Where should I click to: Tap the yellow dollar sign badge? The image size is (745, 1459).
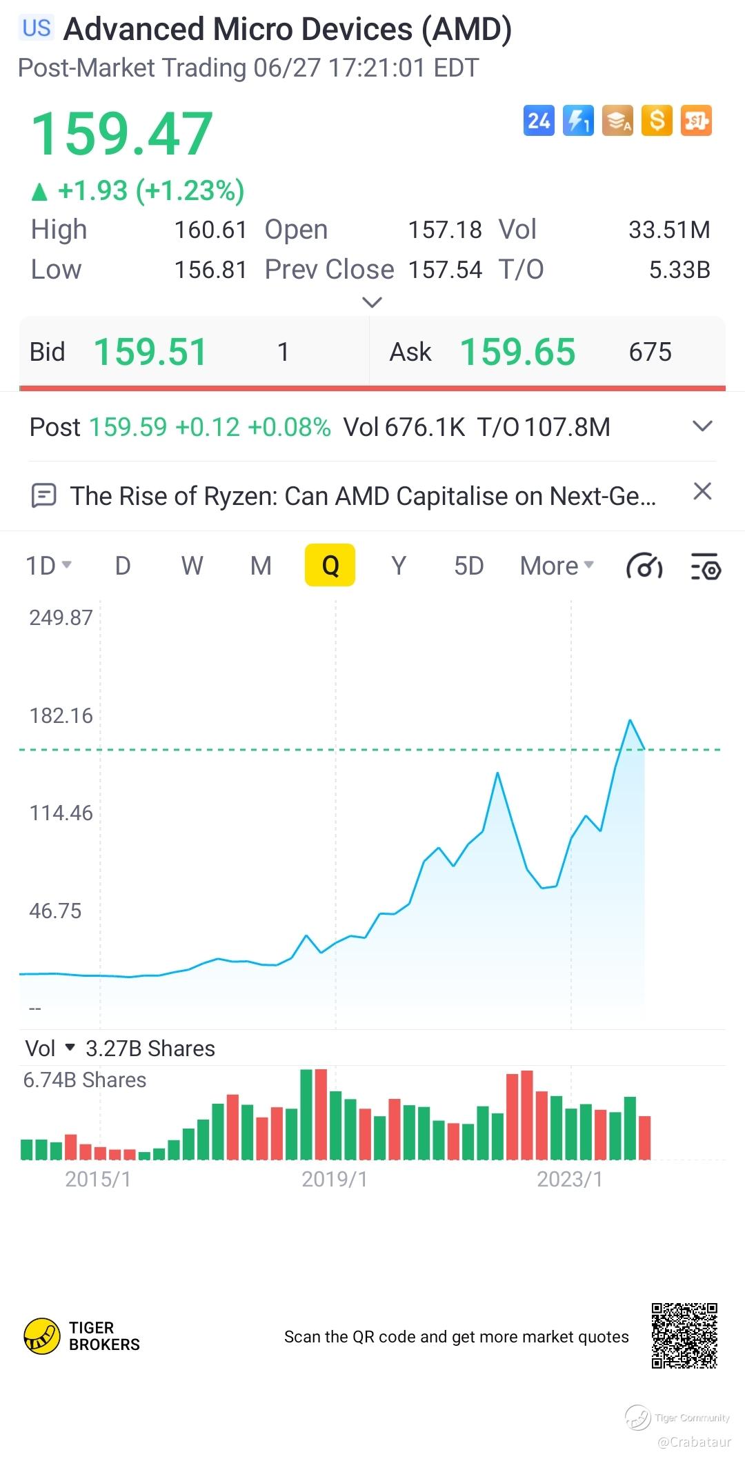point(657,121)
